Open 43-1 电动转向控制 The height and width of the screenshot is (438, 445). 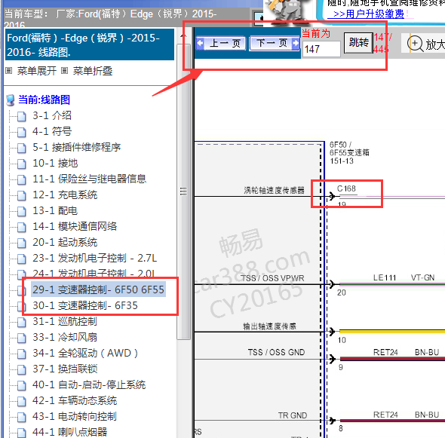pos(75,416)
